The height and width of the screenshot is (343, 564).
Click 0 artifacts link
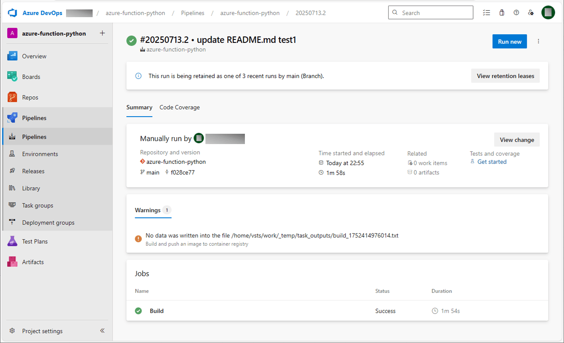click(x=426, y=172)
